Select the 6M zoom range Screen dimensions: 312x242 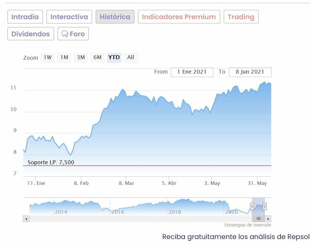pyautogui.click(x=97, y=57)
